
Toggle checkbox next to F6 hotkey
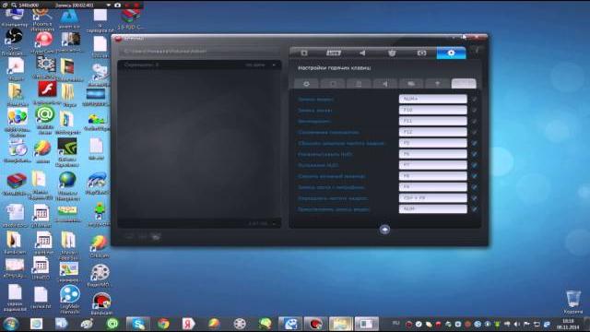coord(474,154)
